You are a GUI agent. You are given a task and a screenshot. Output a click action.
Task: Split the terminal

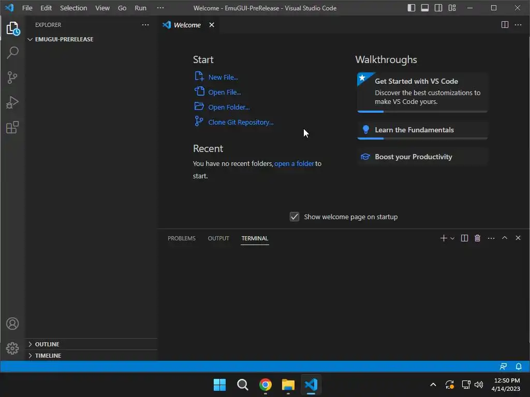point(464,238)
